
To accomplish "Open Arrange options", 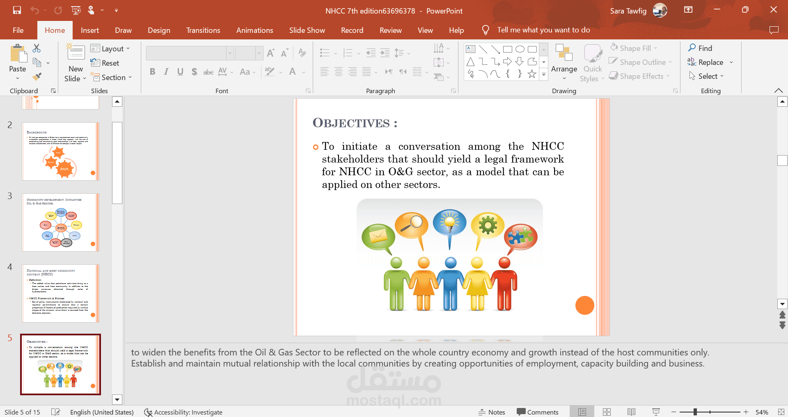I will 564,62.
